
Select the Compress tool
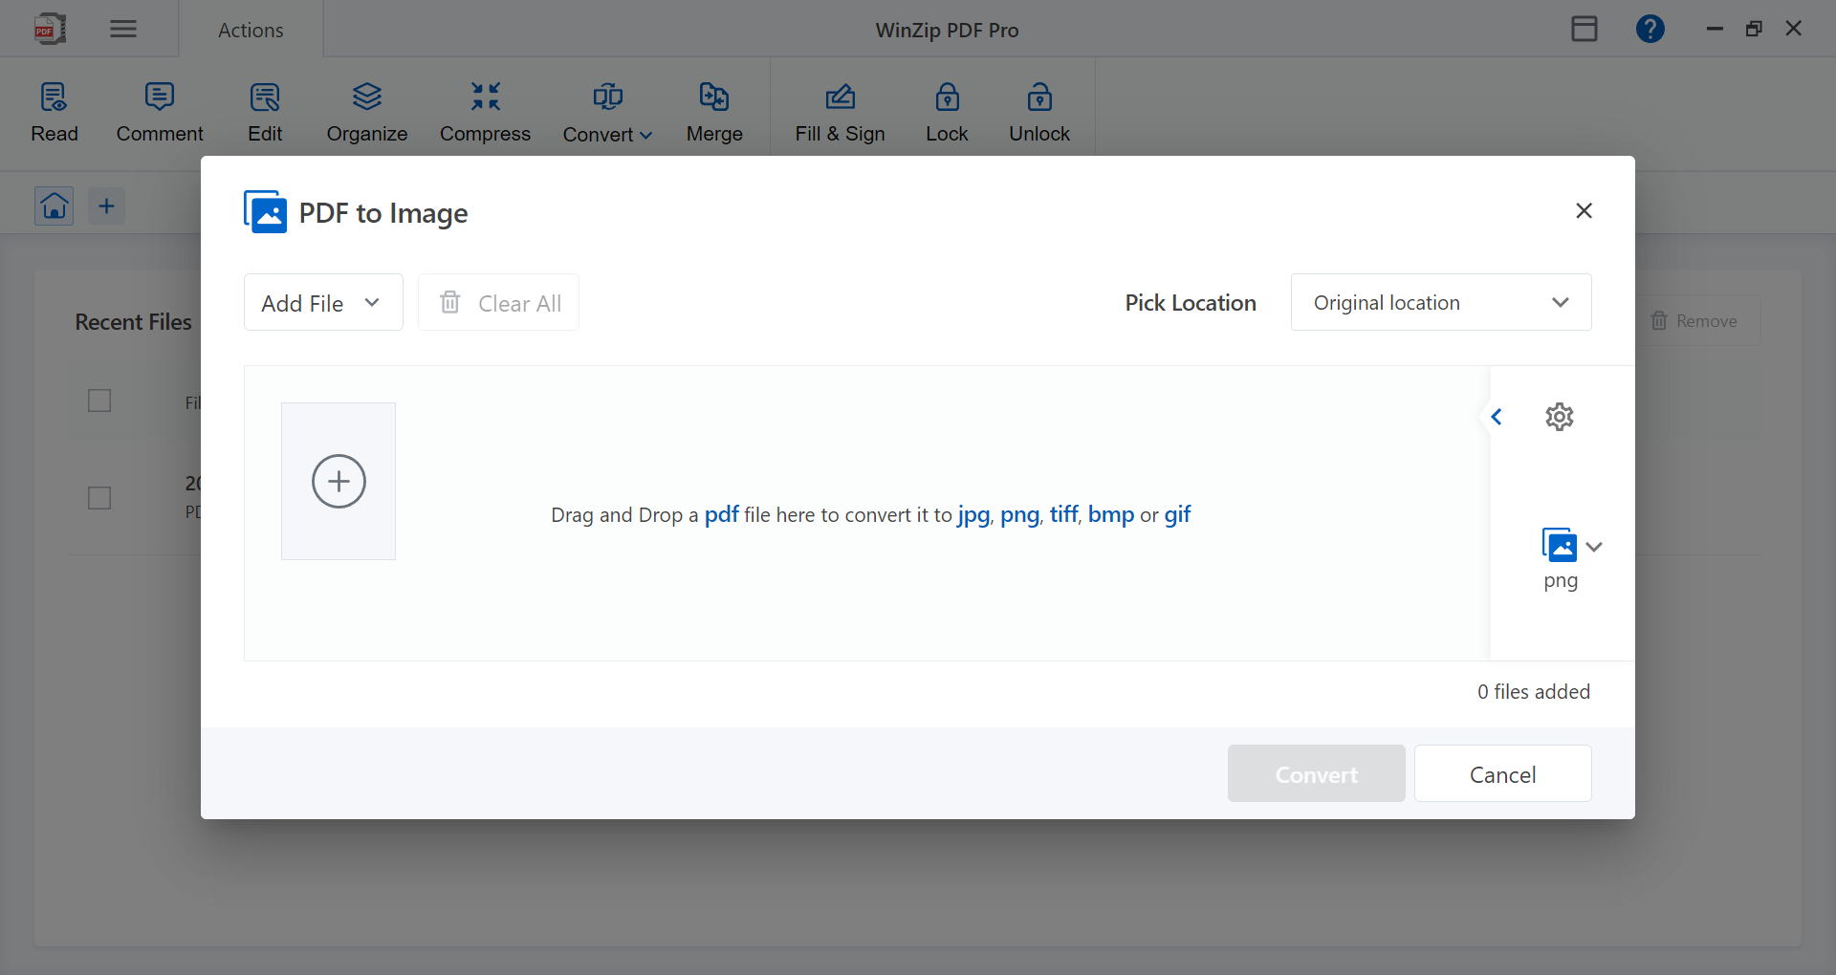coord(485,110)
